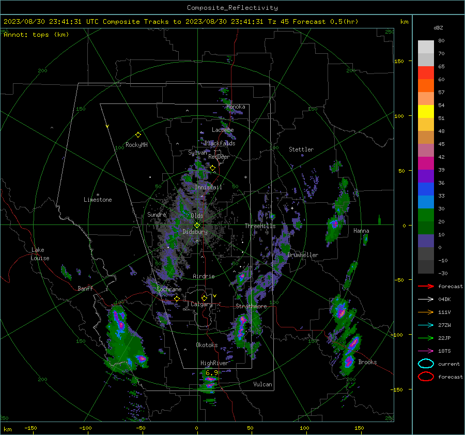Select the 'Drumheller' label
Screen dimensions: 465x435
(x=303, y=255)
